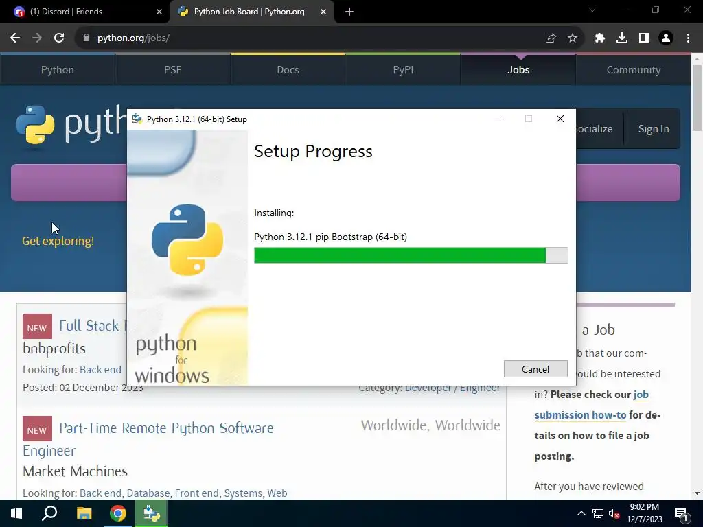
Task: Open the Community nav menu item
Action: 634,69
